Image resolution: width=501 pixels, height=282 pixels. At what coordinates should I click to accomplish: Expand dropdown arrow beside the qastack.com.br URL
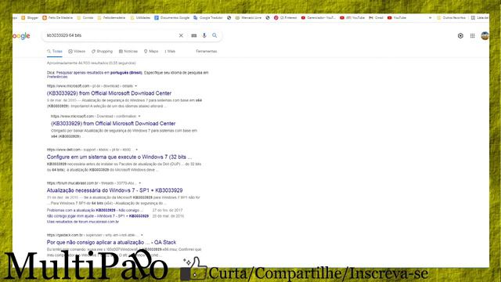(x=142, y=235)
